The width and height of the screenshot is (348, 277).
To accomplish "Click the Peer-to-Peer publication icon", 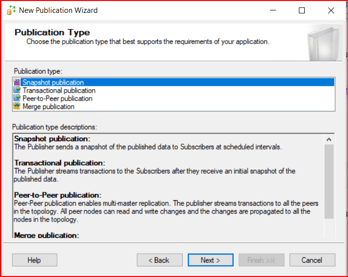I will pos(17,99).
